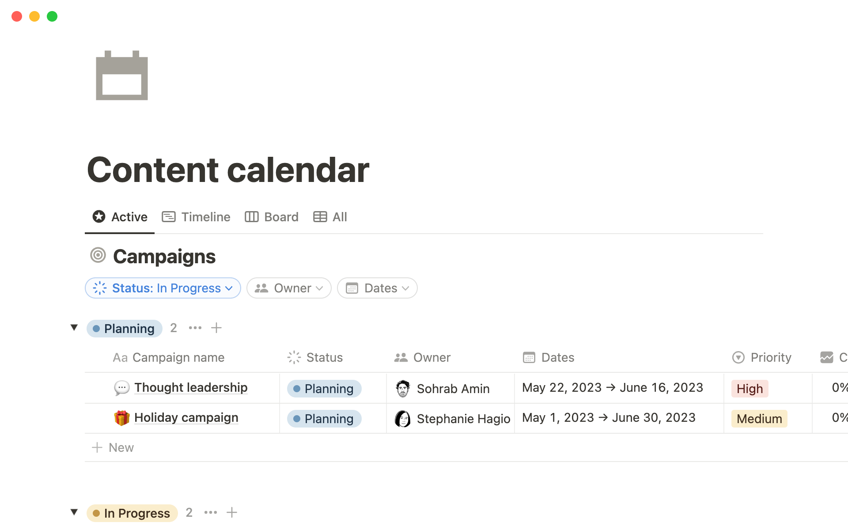Open the All view tab

click(x=330, y=217)
